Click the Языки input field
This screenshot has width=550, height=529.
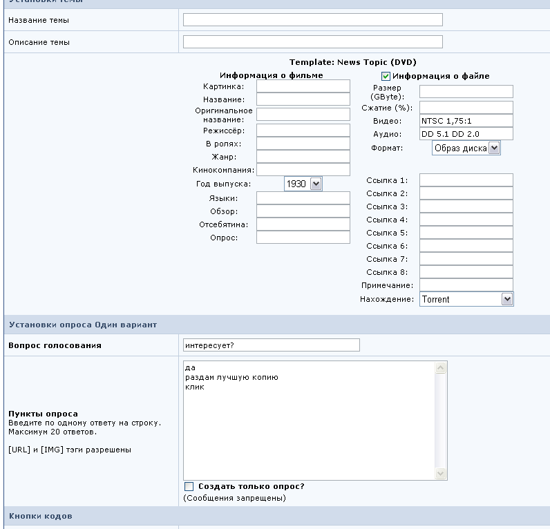[x=303, y=198]
